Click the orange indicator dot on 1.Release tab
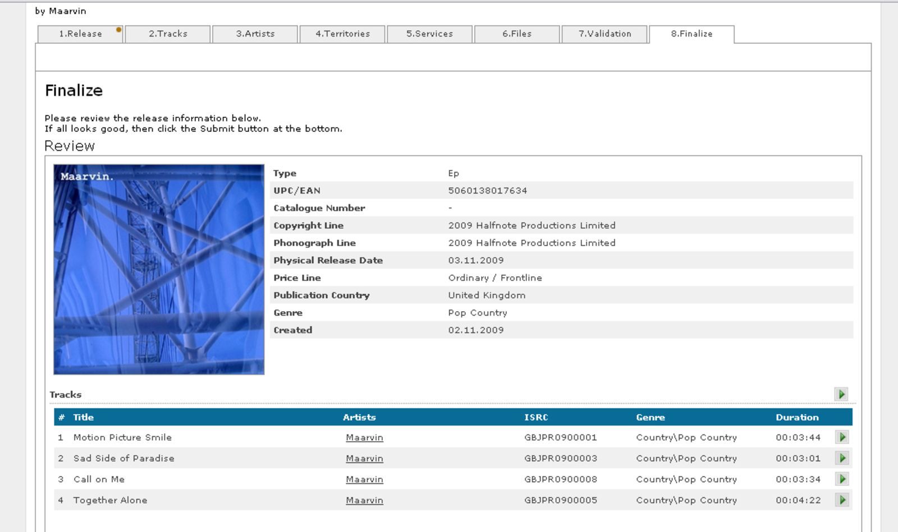Image resolution: width=898 pixels, height=532 pixels. tap(118, 30)
